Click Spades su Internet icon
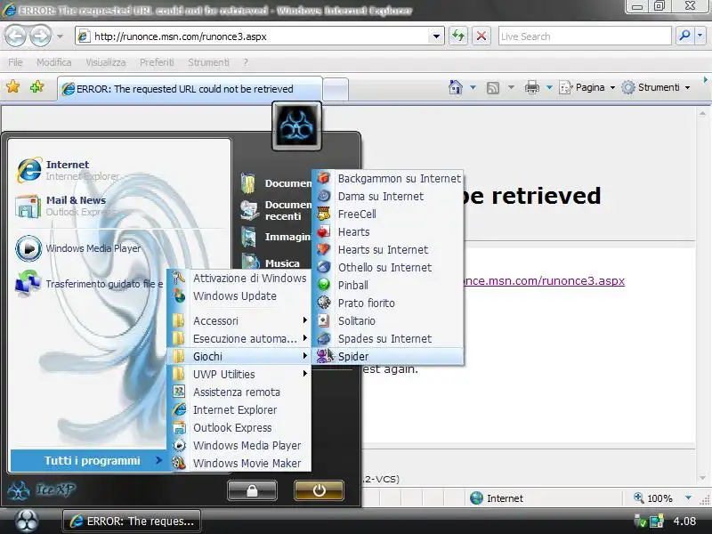This screenshot has height=534, width=712. [x=323, y=338]
